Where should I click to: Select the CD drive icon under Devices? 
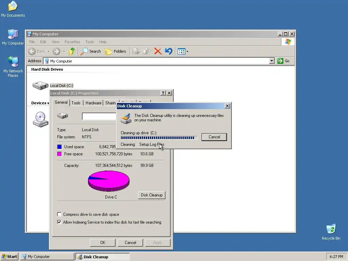[41, 119]
